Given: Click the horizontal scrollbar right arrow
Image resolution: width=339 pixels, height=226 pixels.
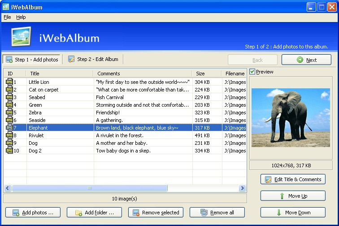Looking at the screenshot, I should tap(242, 188).
